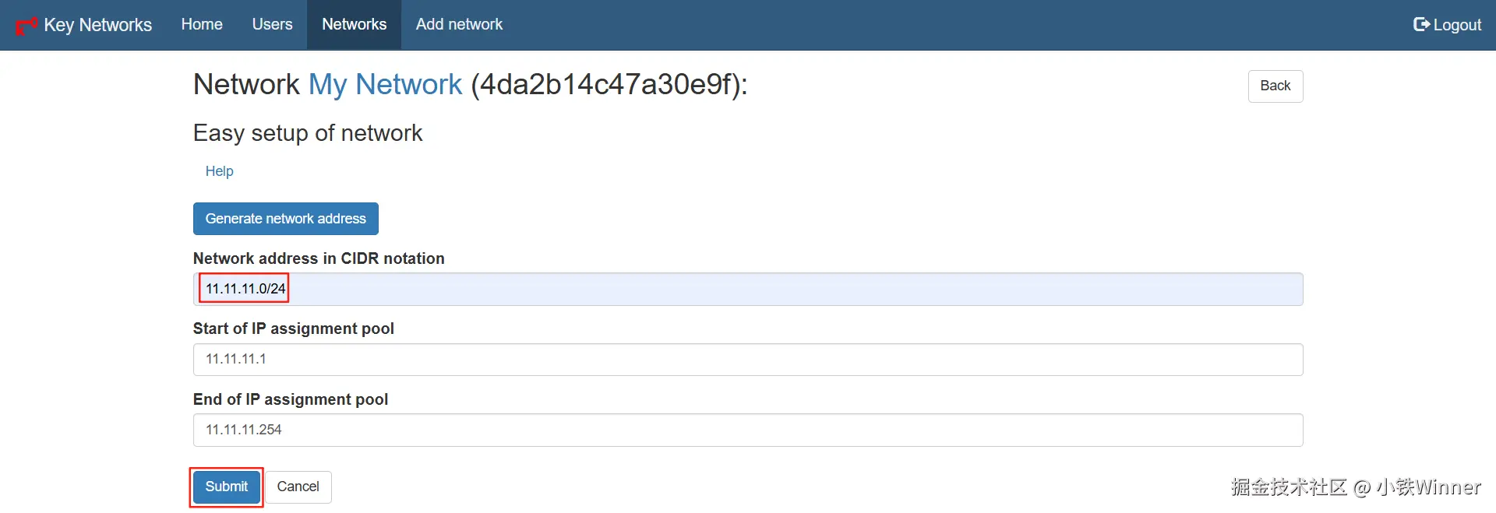
Task: Click the Logout arrow icon
Action: click(1421, 24)
